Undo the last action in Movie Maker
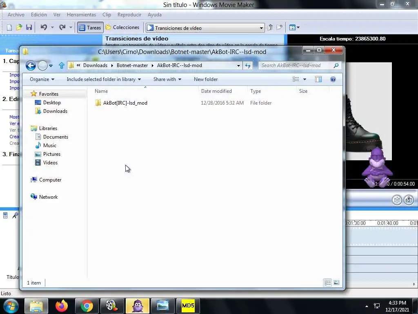Screen dimensions: 418x314 44,27
